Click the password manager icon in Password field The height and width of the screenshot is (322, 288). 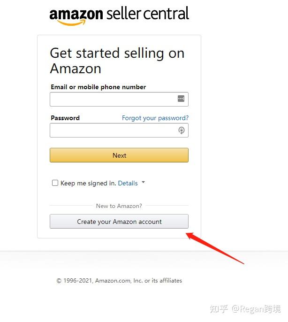pyautogui.click(x=182, y=130)
